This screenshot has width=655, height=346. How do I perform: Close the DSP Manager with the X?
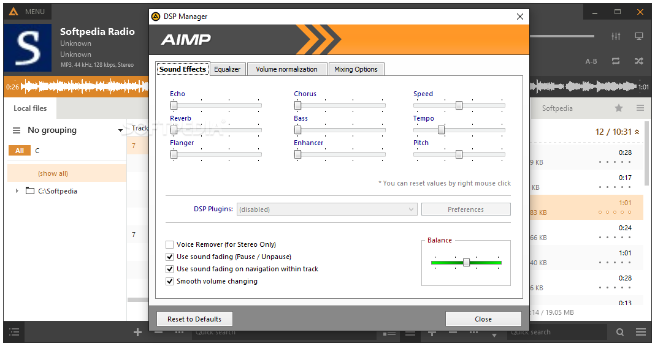(519, 17)
